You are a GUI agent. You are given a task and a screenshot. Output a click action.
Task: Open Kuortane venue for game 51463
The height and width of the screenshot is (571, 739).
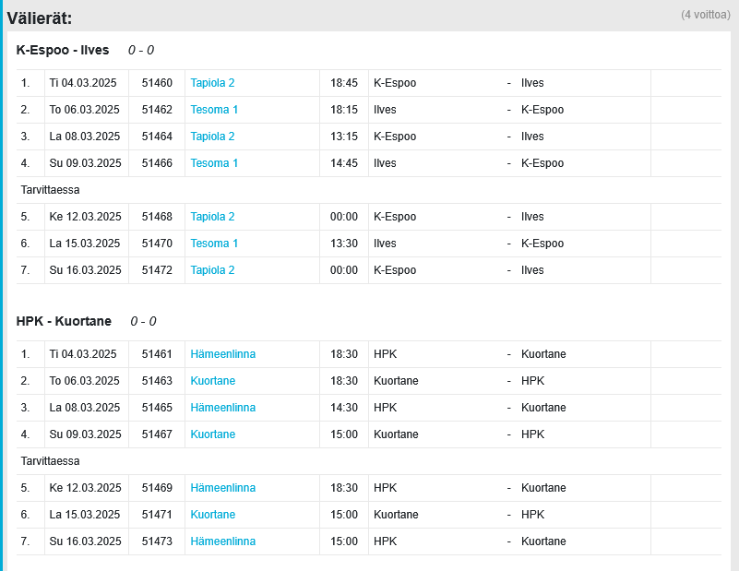click(x=212, y=381)
